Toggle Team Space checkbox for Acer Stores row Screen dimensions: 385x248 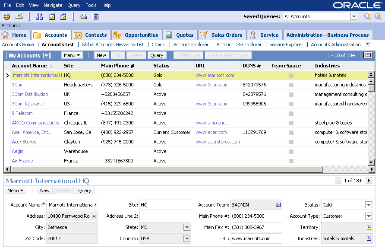[291, 142]
